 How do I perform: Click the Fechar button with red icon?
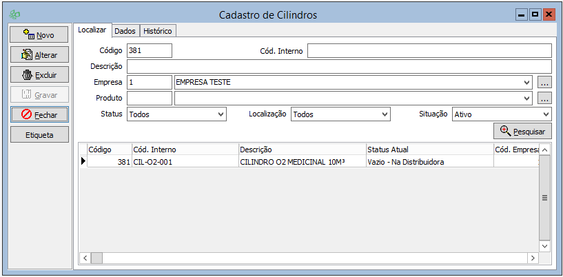click(39, 114)
